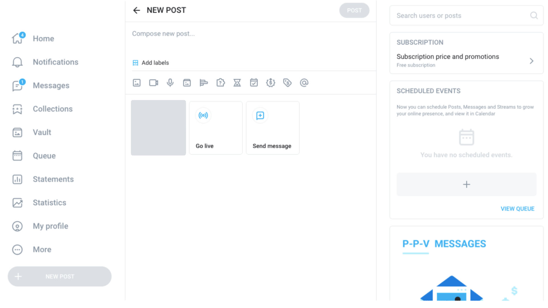Click the back arrow next to NEW POST
Screen dimensions: 548x308
[x=136, y=11]
